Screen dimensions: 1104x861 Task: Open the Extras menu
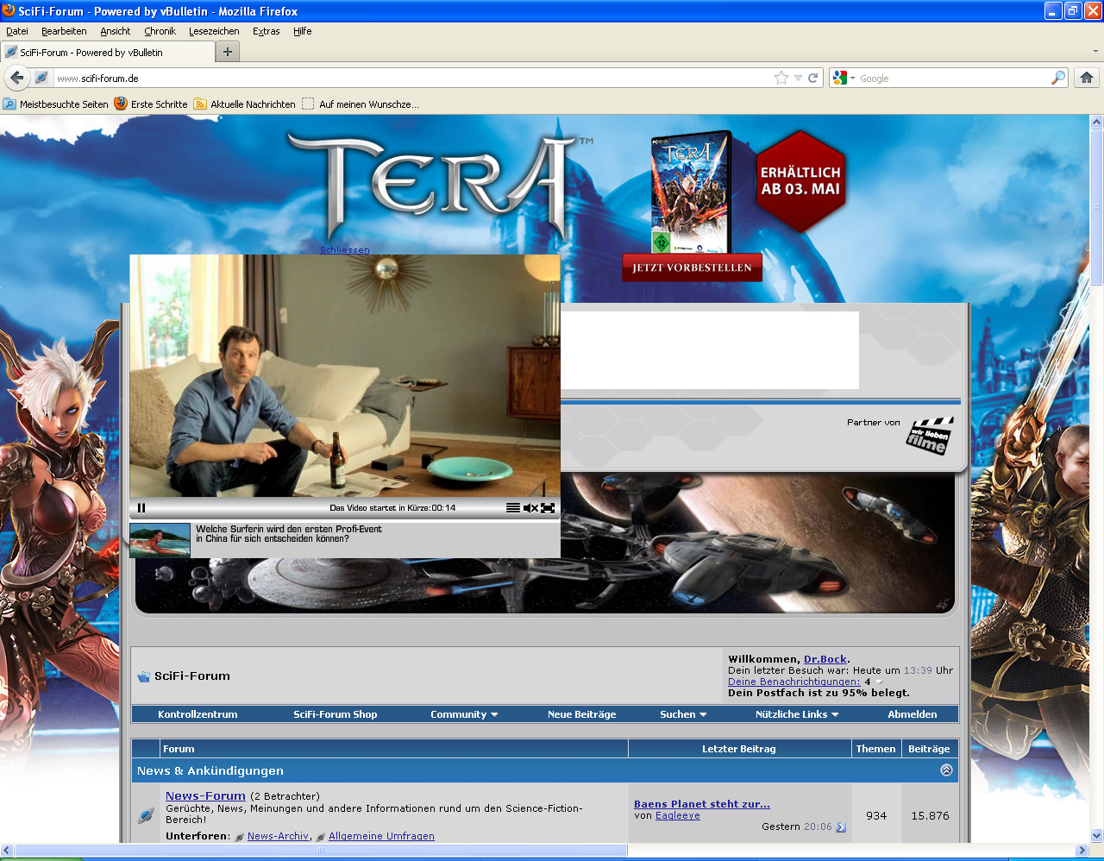point(266,31)
